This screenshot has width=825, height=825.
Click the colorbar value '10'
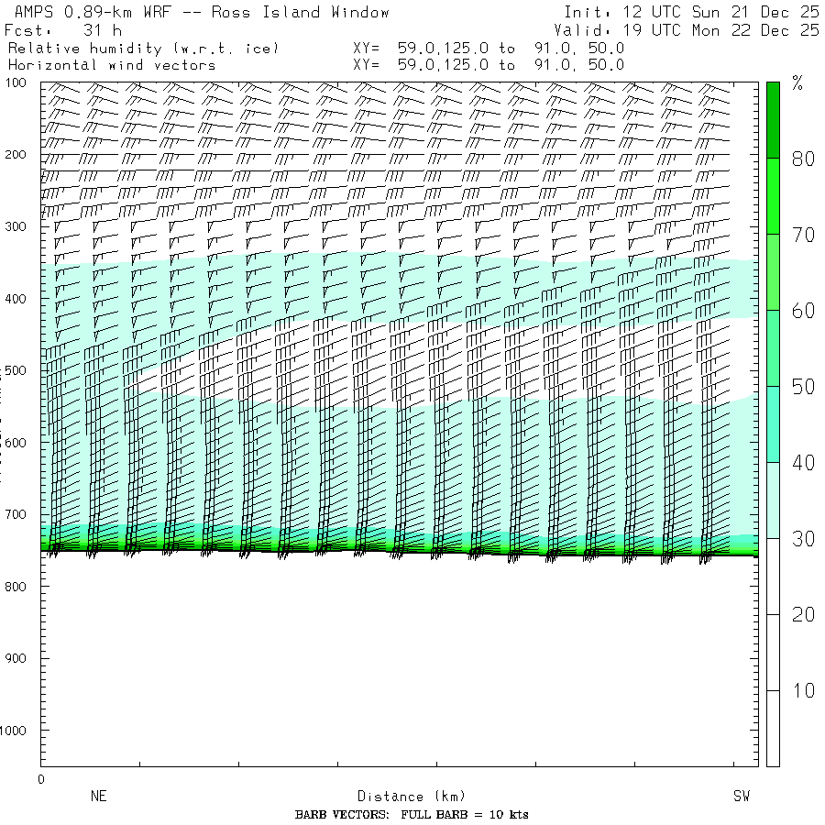tap(803, 690)
